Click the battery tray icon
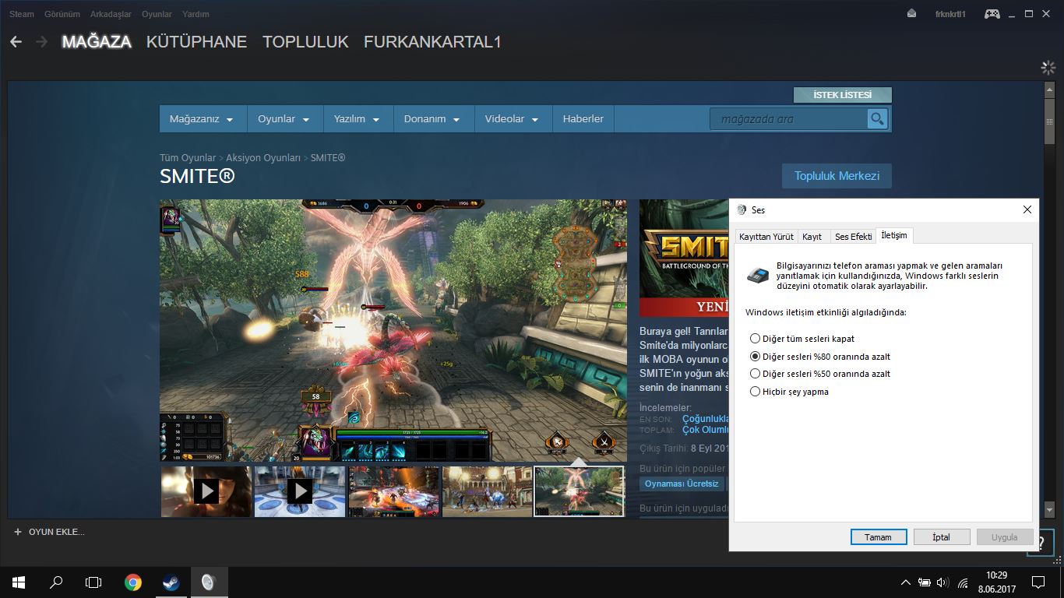 coord(925,582)
